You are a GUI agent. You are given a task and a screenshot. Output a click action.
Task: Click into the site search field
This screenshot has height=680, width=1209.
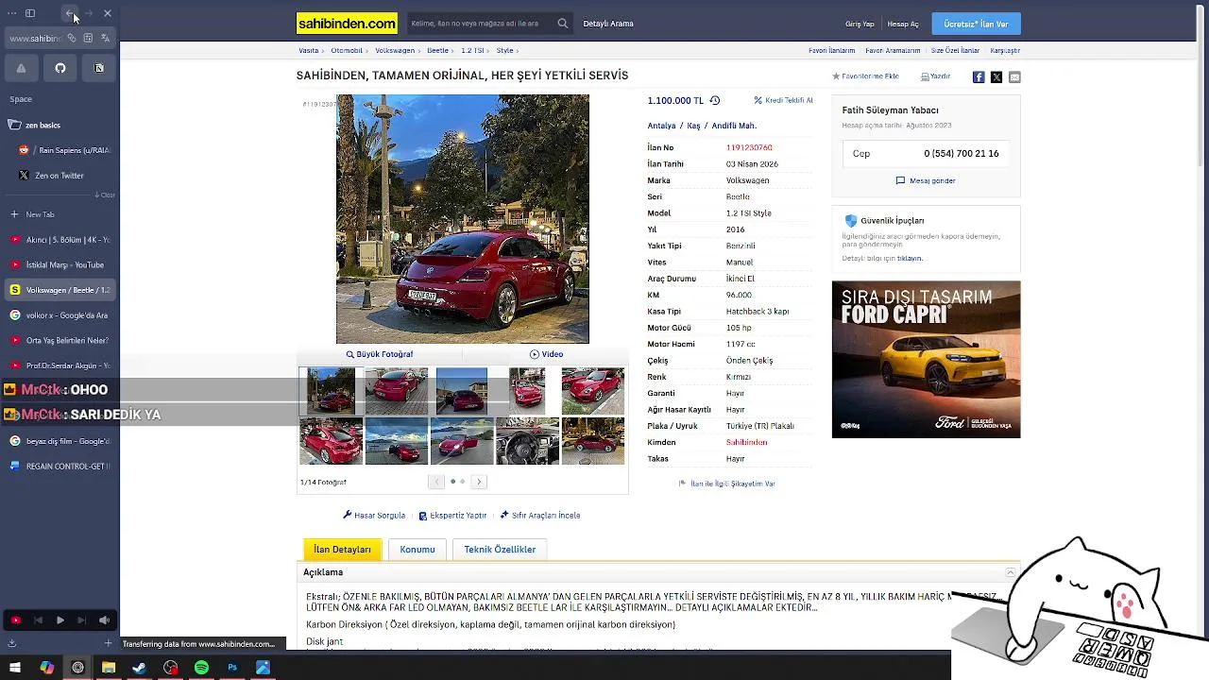(x=481, y=24)
